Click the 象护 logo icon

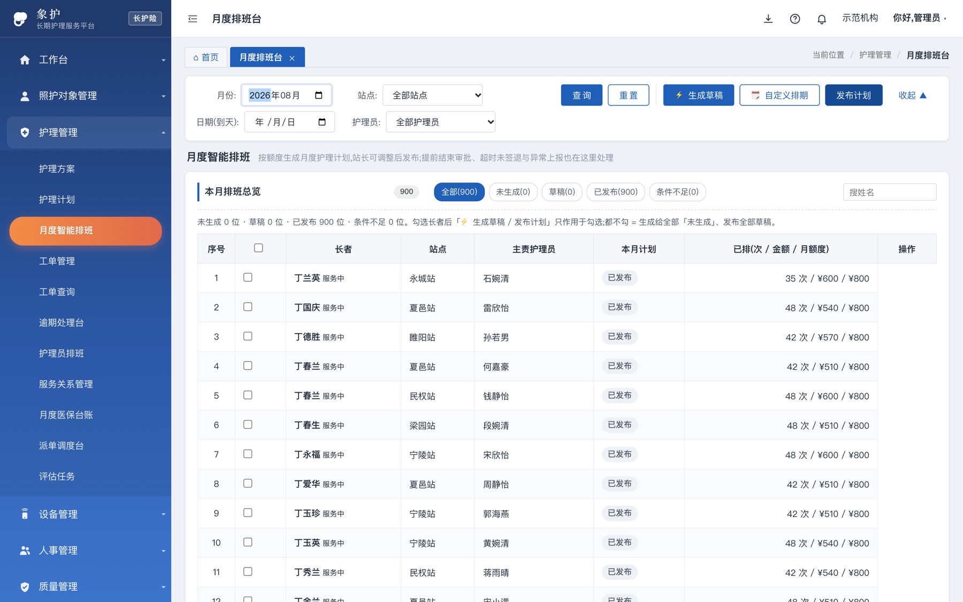coord(20,19)
